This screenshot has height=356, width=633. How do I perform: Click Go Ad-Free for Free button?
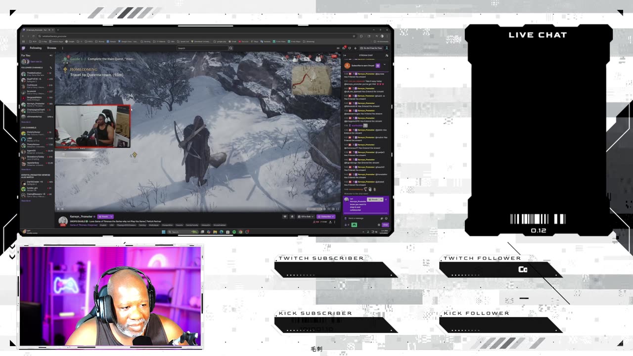371,48
